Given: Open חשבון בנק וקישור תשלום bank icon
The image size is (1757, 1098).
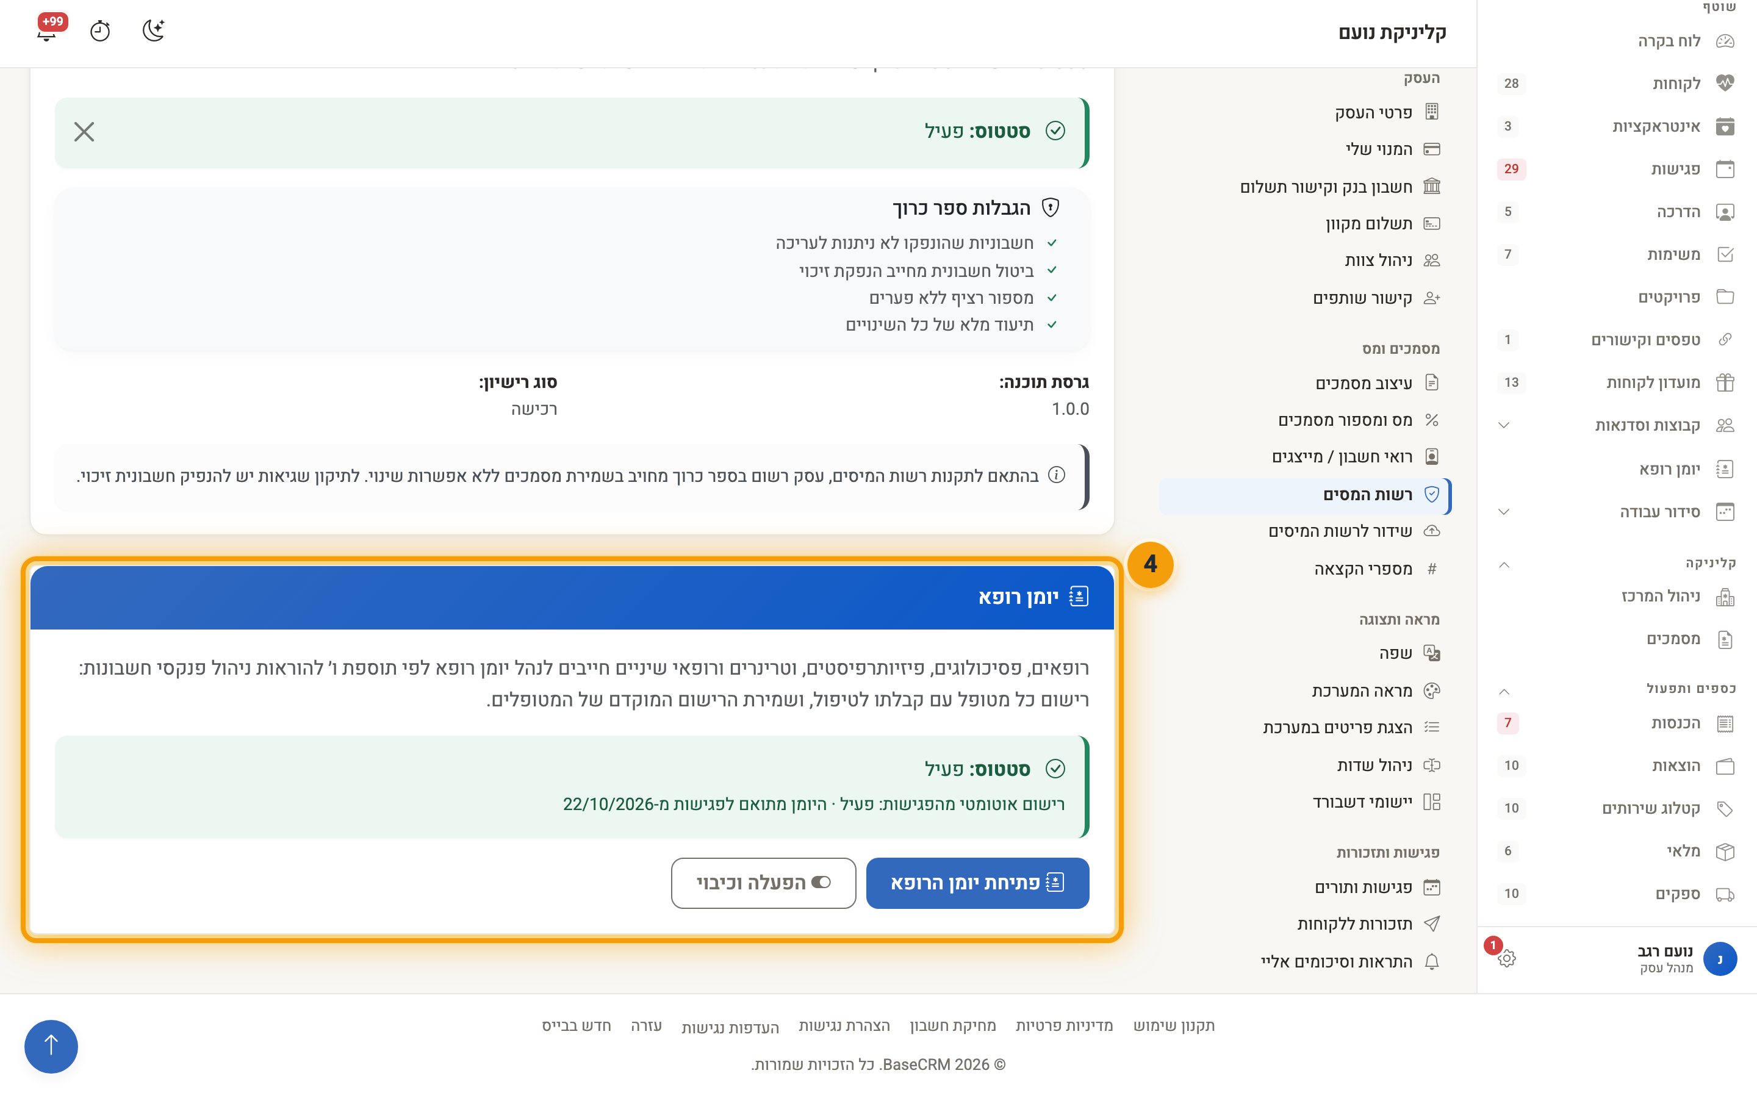Looking at the screenshot, I should [1432, 187].
